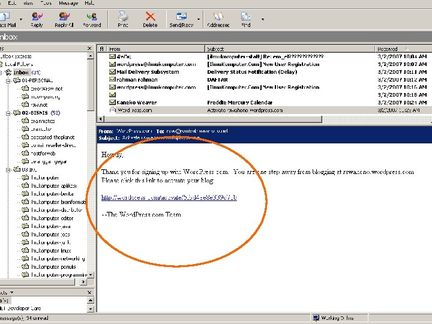Select the dedicated theplanet folder

[x=52, y=137]
